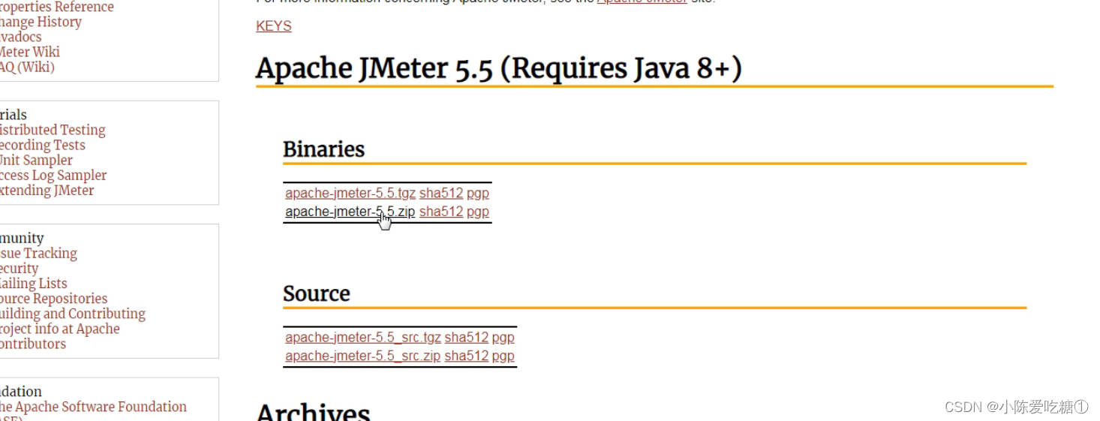Download apache-jmeter-5.5_src.tgz source
The image size is (1100, 421).
[x=363, y=338]
